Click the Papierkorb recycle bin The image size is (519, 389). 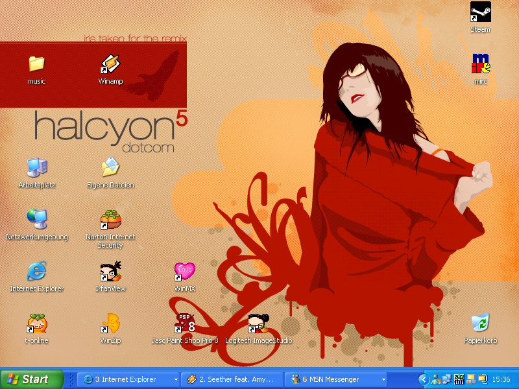point(480,323)
